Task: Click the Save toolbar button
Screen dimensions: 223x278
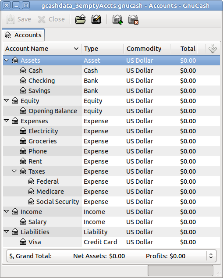Action: coord(19,19)
